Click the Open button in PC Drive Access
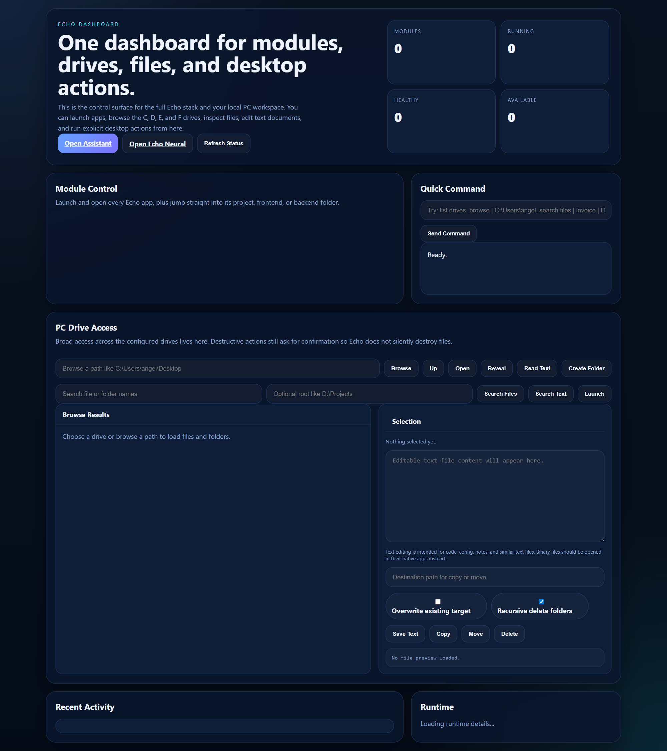 coord(462,368)
